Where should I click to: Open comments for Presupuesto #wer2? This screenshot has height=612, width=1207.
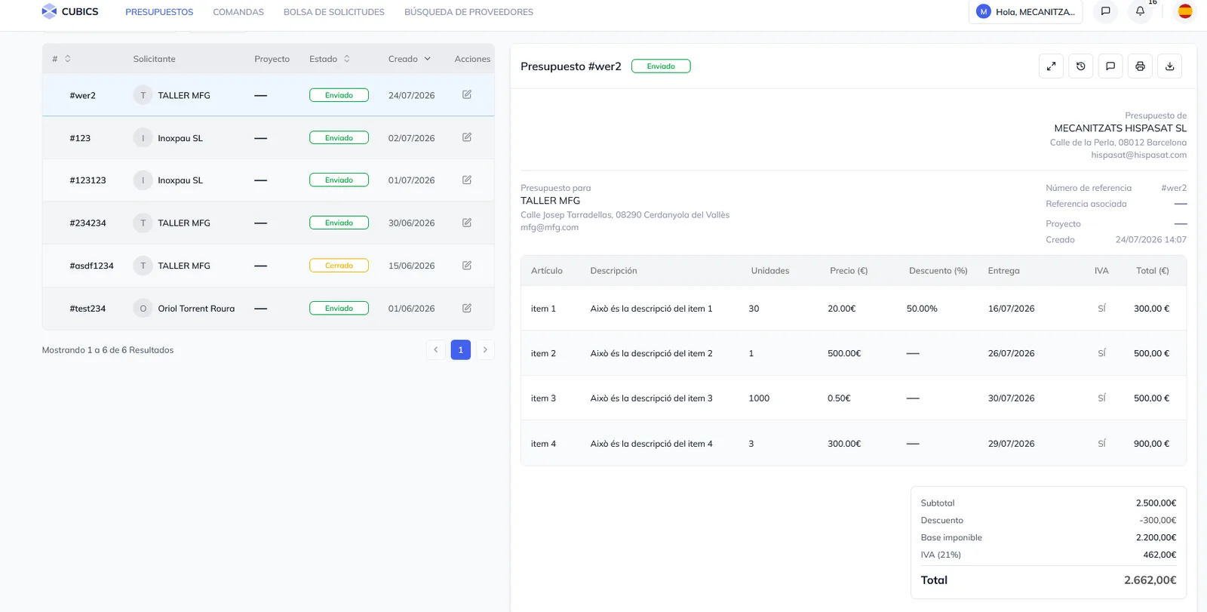point(1110,66)
